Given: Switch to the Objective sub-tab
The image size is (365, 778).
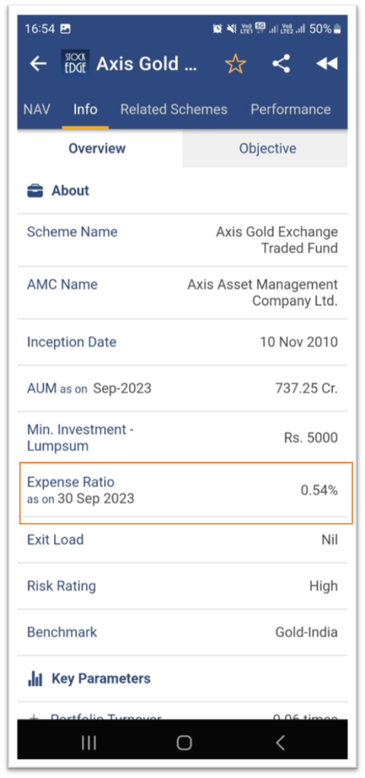Looking at the screenshot, I should (x=265, y=148).
